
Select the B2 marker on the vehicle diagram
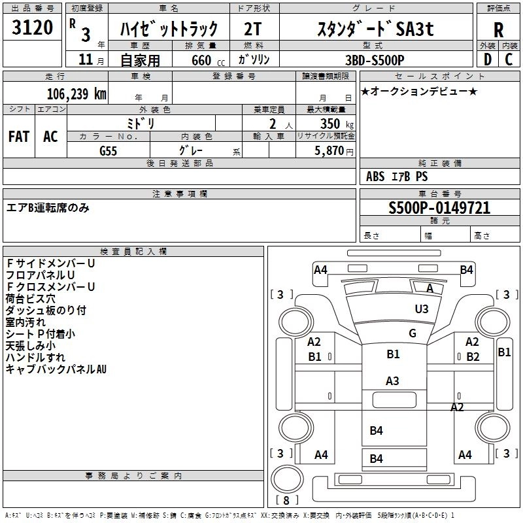[x=473, y=356]
